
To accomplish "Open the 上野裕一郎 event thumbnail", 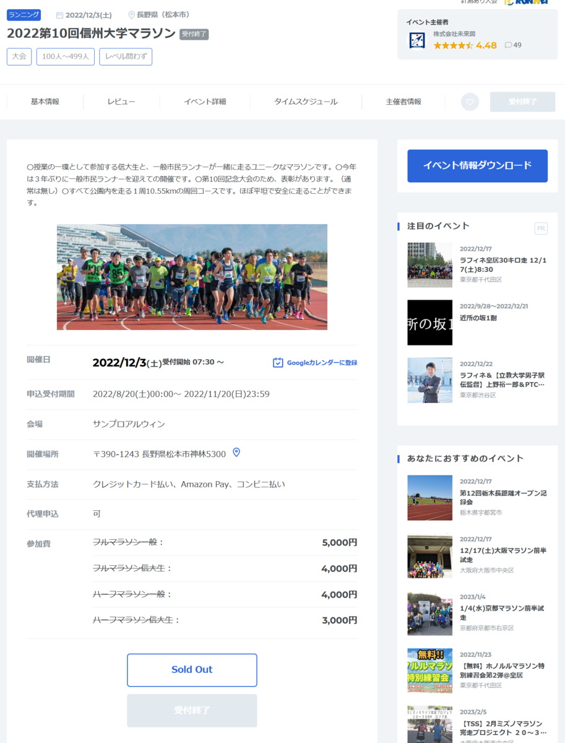I will click(429, 380).
